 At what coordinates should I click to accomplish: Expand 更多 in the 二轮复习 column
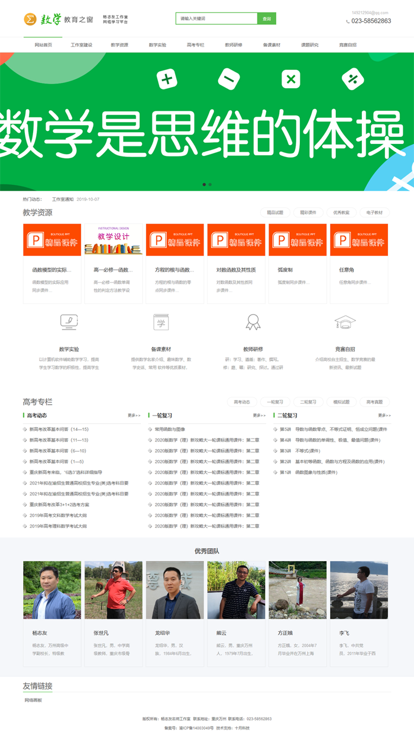pos(384,415)
